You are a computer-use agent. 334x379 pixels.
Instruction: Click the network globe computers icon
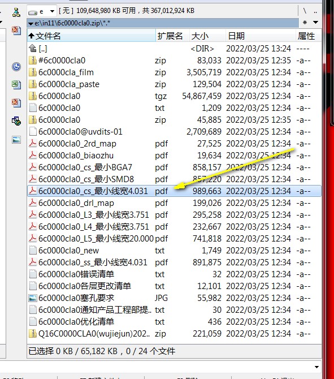[x=16, y=121]
